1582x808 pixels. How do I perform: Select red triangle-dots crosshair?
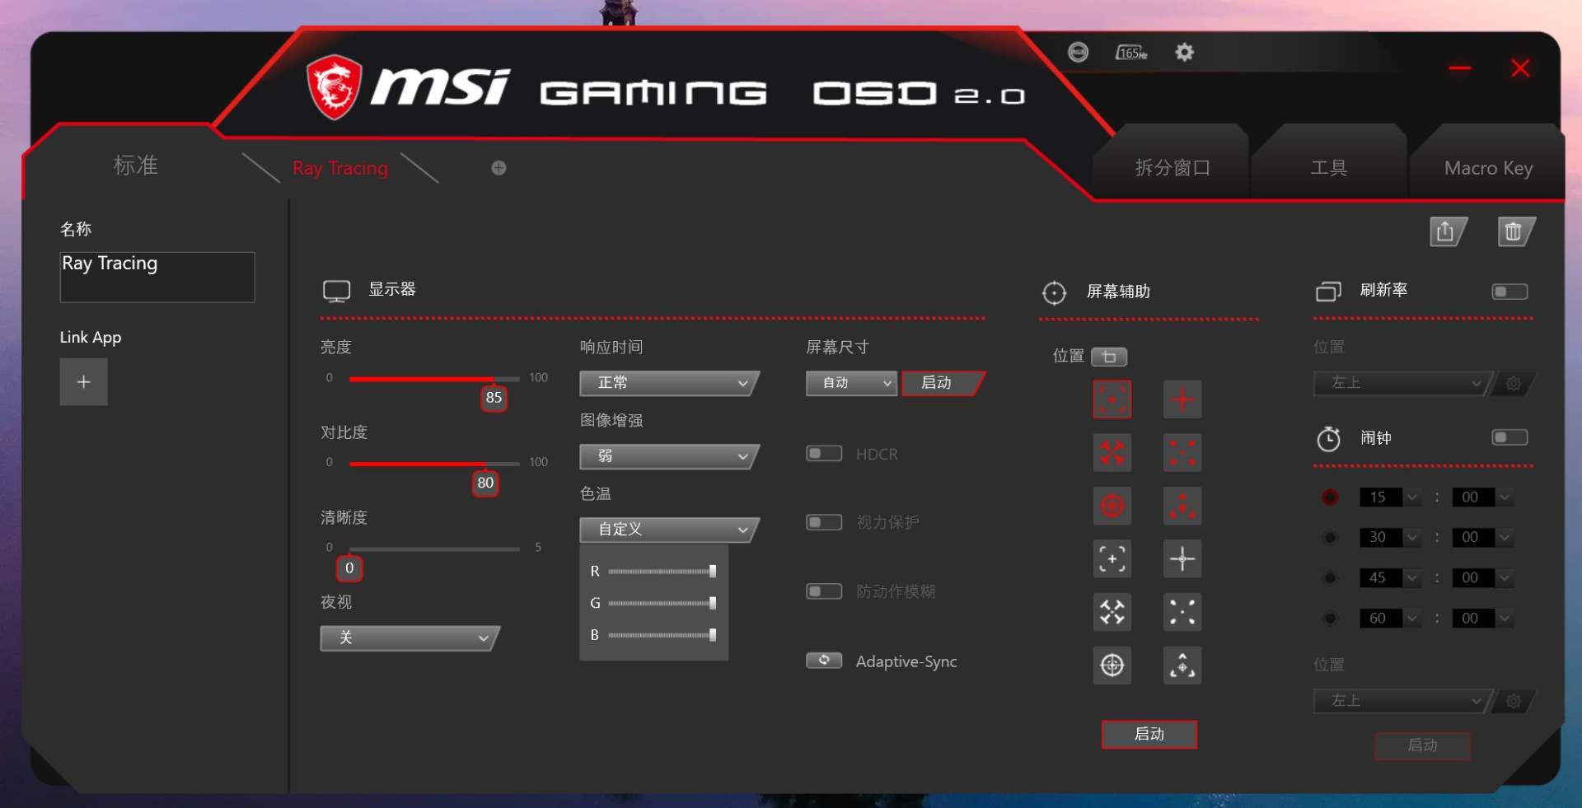[1182, 506]
